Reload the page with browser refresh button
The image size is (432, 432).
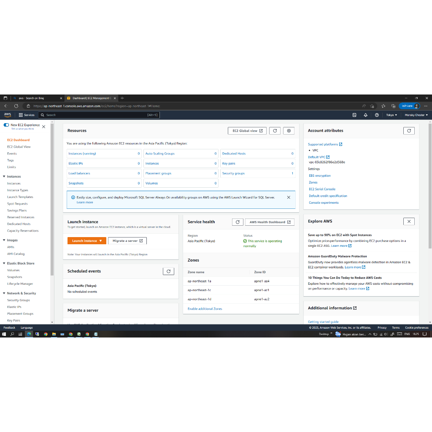[x=16, y=106]
